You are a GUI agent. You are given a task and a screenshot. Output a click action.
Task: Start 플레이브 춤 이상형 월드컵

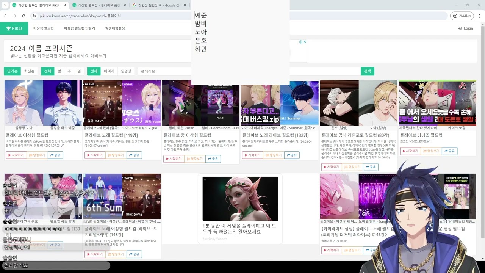coord(174,159)
